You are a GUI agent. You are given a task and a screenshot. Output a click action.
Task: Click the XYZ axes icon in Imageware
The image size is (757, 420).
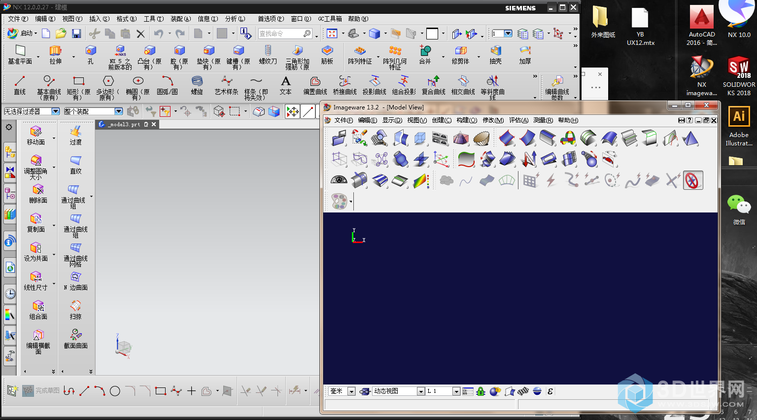tap(441, 159)
